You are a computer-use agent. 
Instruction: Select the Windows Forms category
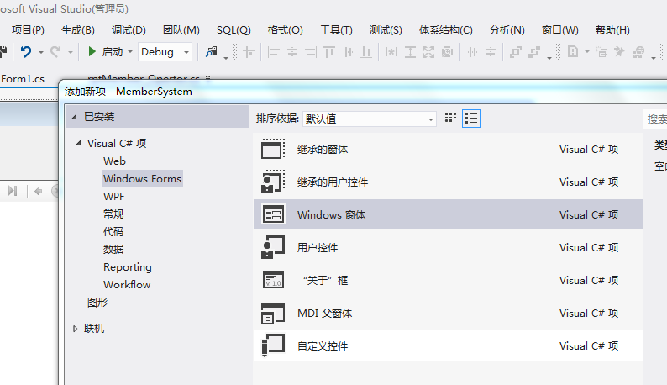(x=142, y=178)
